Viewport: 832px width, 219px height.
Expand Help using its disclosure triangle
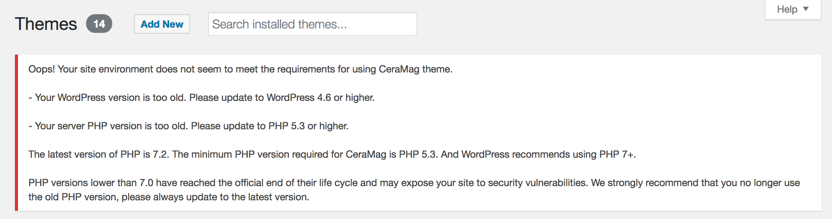tap(806, 9)
